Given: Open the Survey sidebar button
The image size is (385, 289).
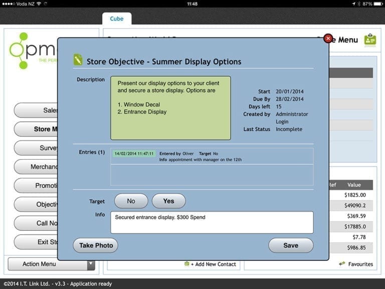Looking at the screenshot, I should click(36, 148).
